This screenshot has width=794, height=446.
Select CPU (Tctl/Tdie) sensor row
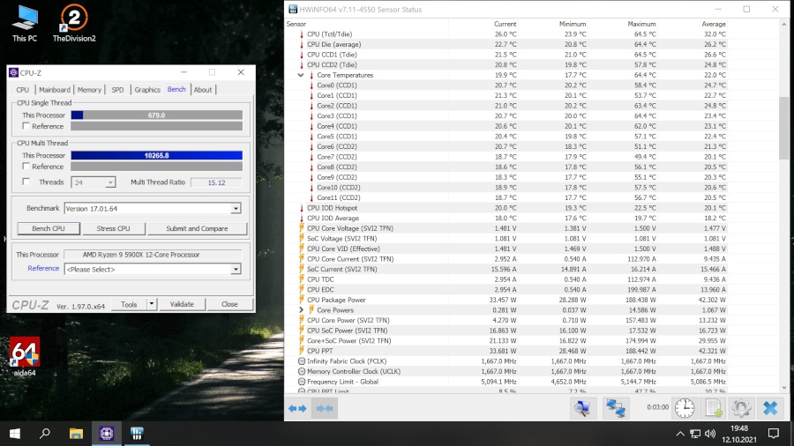[x=506, y=33]
